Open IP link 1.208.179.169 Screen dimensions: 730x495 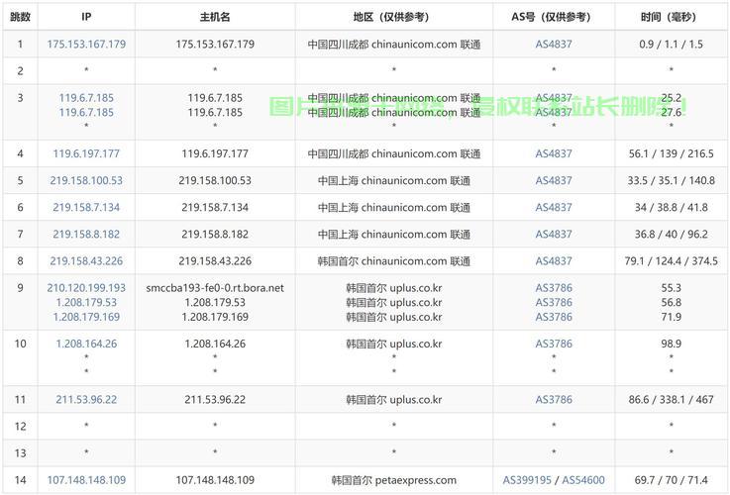pyautogui.click(x=86, y=317)
